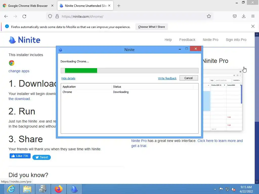This screenshot has height=194, width=259.
Task: Click the scrollbar down arrow on webpage
Action: [257, 182]
